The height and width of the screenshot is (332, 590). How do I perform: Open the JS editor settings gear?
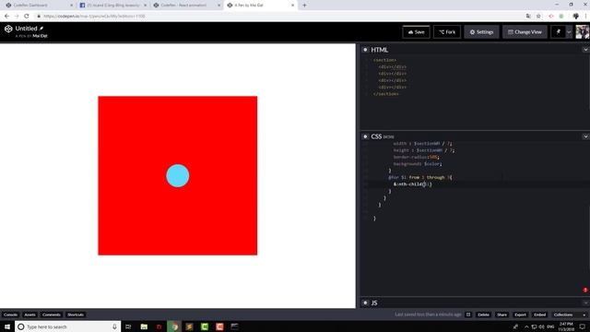(365, 302)
